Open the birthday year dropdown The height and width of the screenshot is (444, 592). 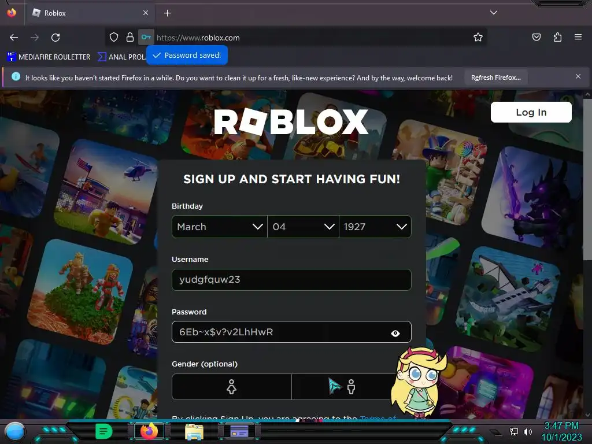pyautogui.click(x=375, y=227)
